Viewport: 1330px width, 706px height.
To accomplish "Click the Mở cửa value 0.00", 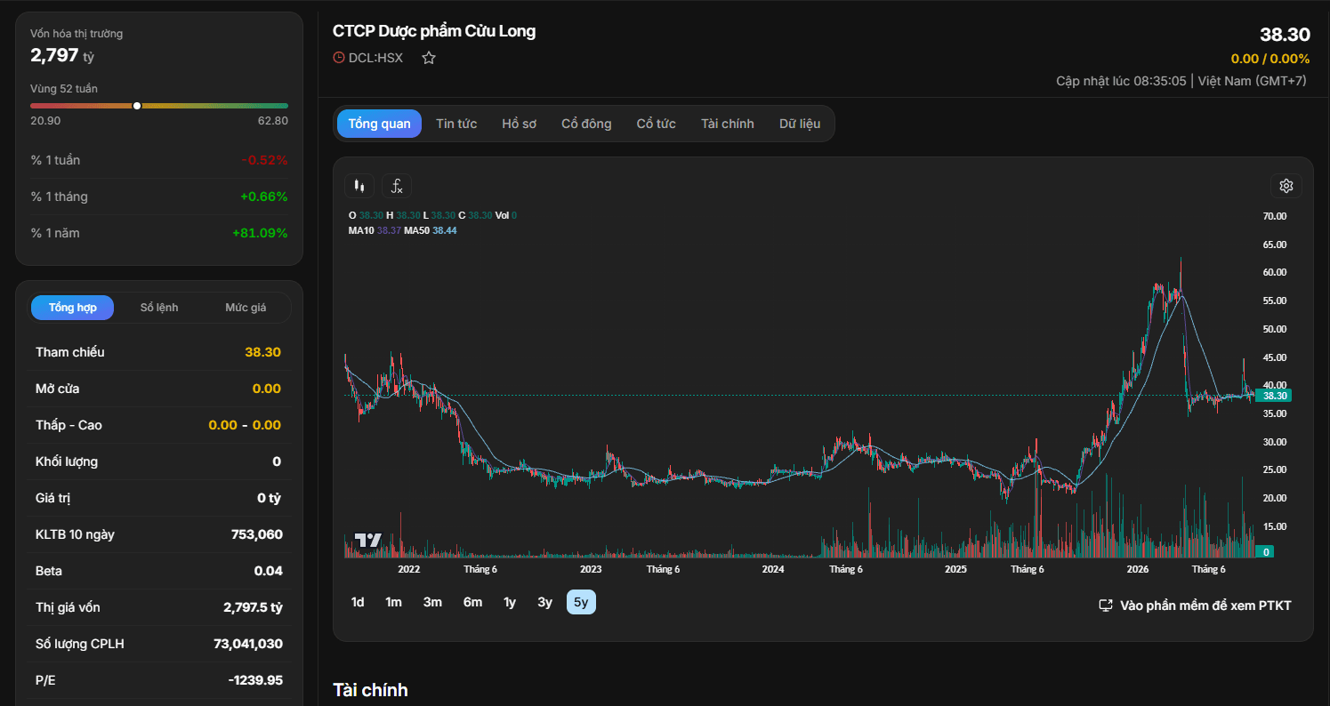I will (x=267, y=389).
